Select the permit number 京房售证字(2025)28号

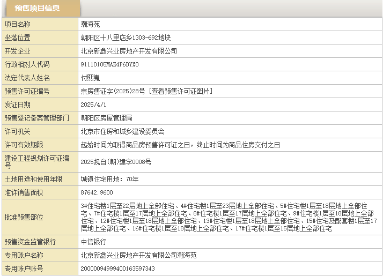[113, 91]
